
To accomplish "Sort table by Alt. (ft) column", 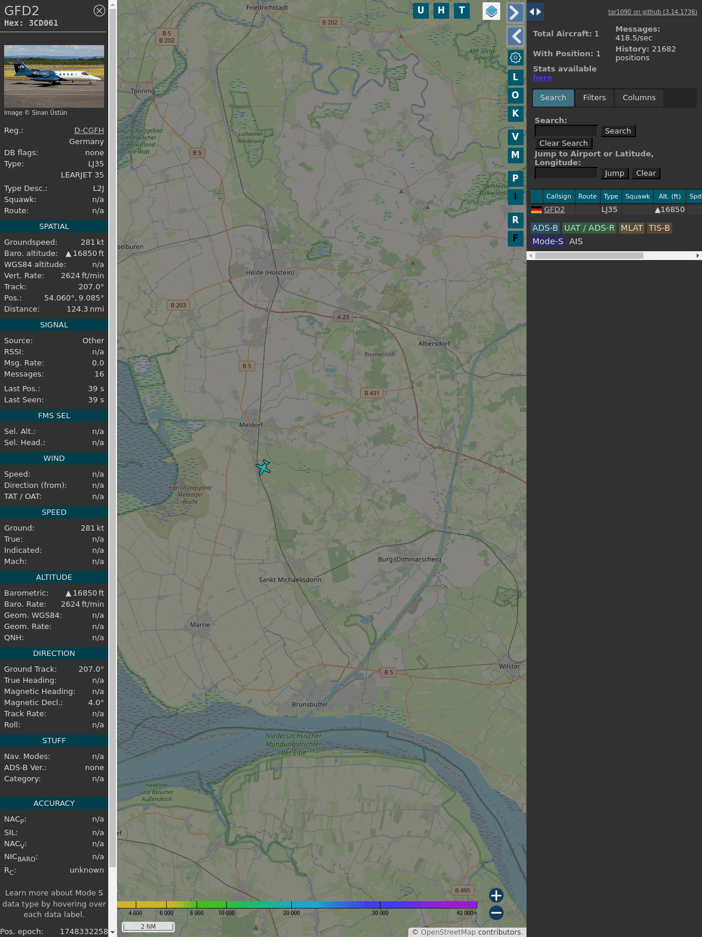I will click(670, 196).
